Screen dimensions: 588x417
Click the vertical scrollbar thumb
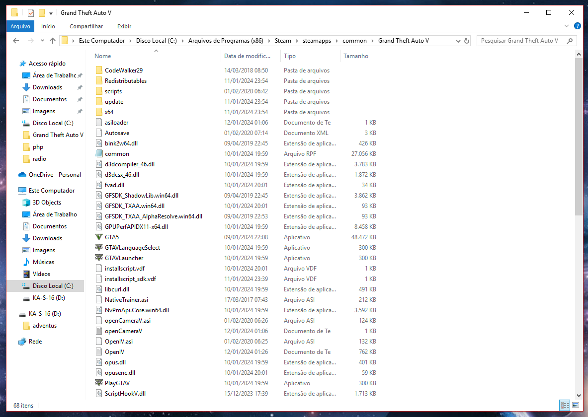[x=579, y=137]
